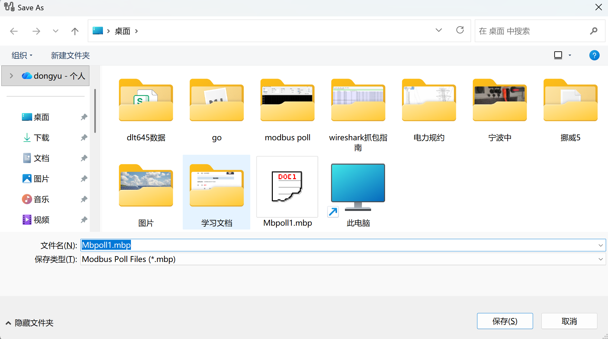Expand the address bar history dropdown
Viewport: 608px width, 339px height.
pos(439,30)
